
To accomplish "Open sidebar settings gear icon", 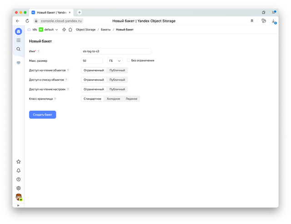I will pos(18,188).
